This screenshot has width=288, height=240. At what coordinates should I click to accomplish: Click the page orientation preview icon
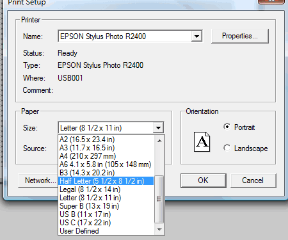click(x=202, y=141)
